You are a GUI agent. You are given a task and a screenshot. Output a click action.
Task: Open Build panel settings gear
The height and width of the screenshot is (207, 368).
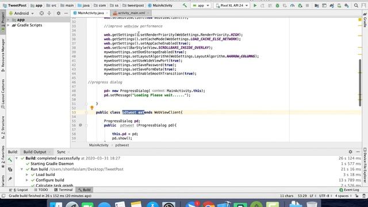coord(350,152)
